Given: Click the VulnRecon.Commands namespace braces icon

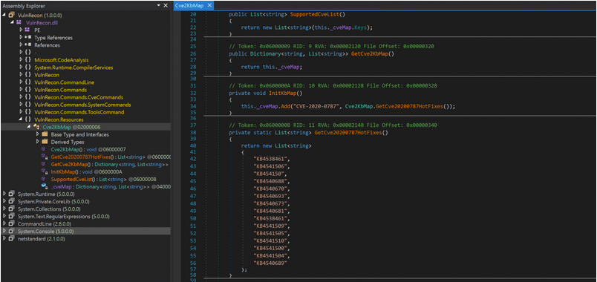Looking at the screenshot, I should [27, 90].
